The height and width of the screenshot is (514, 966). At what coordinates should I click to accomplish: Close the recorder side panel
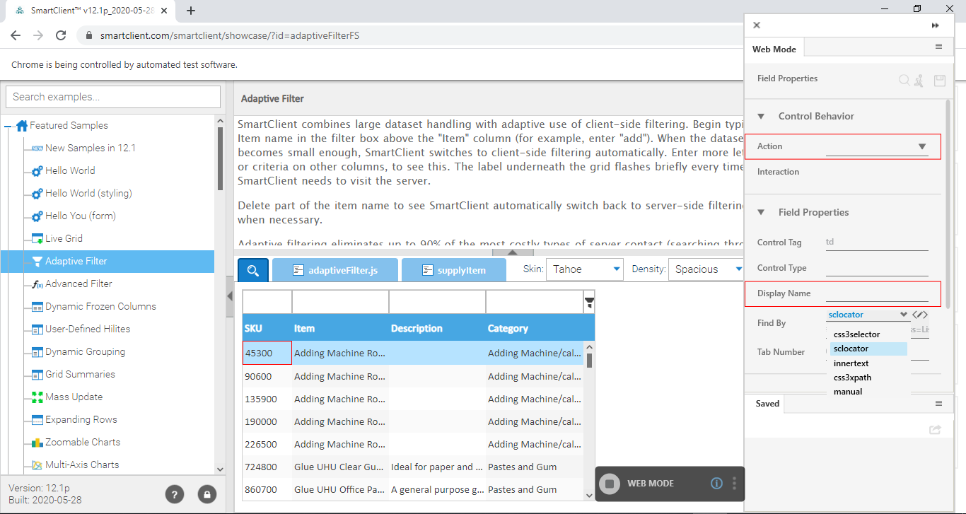pyautogui.click(x=757, y=25)
